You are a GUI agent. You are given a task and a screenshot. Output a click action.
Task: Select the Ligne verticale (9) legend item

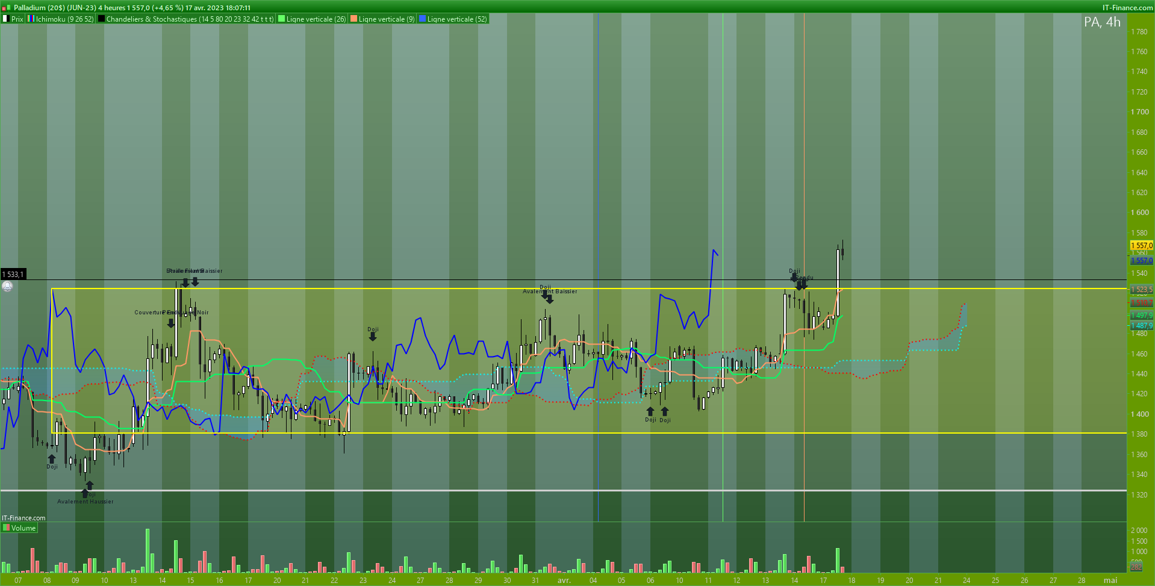(x=383, y=19)
